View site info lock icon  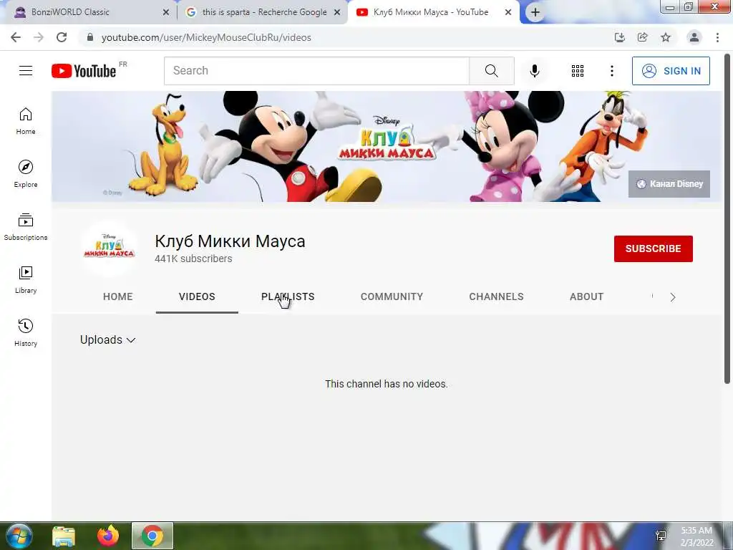[x=90, y=37]
